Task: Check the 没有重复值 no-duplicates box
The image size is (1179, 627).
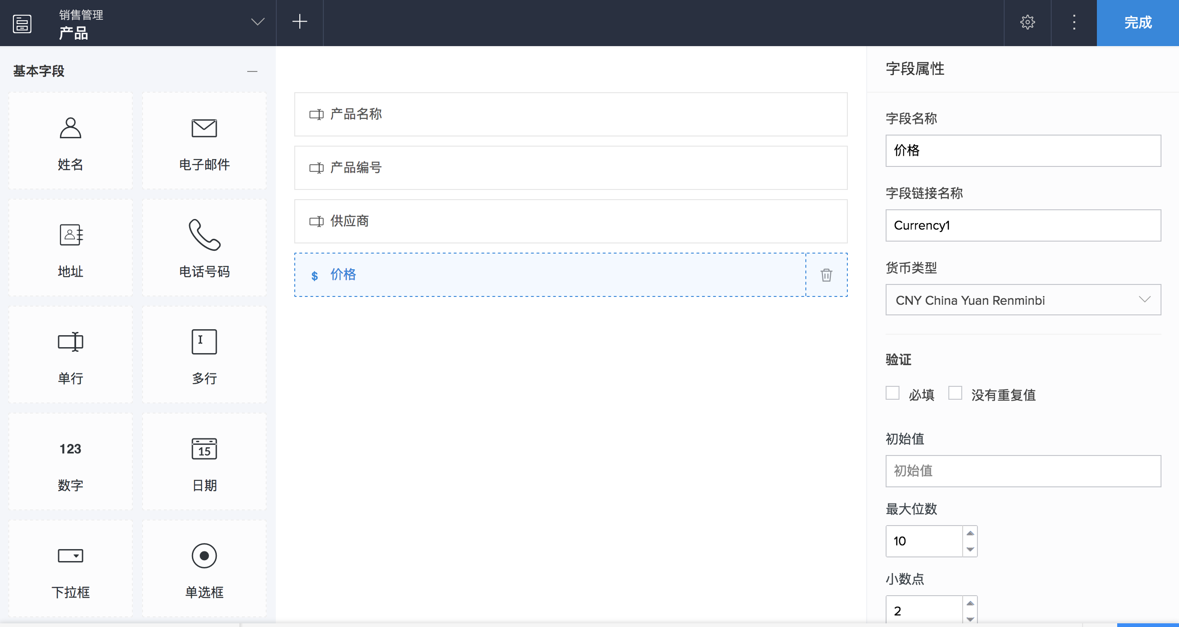Action: click(x=955, y=393)
